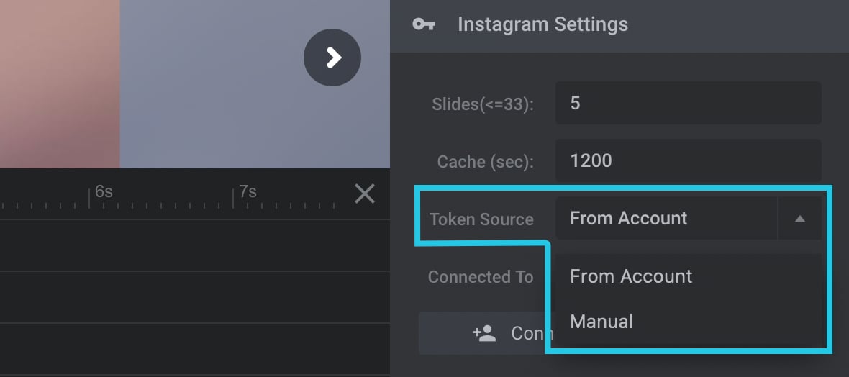Click the add-person icon on Connect button
This screenshot has width=849, height=377.
coord(484,333)
